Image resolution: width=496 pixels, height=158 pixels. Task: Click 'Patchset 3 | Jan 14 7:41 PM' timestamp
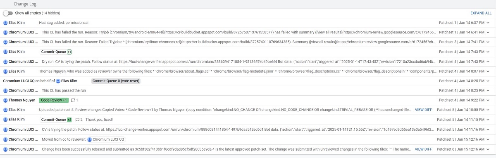coord(461,42)
